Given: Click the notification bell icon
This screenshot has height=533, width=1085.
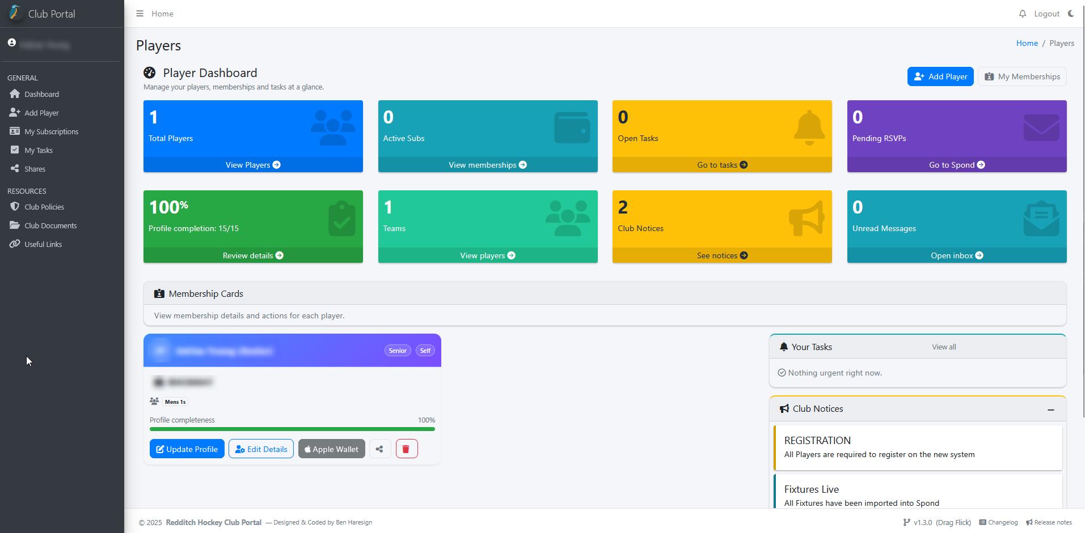Looking at the screenshot, I should click(x=1022, y=14).
